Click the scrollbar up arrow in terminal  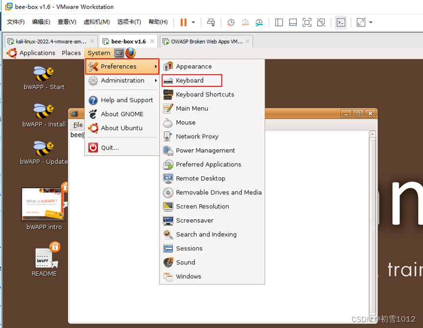[373, 134]
